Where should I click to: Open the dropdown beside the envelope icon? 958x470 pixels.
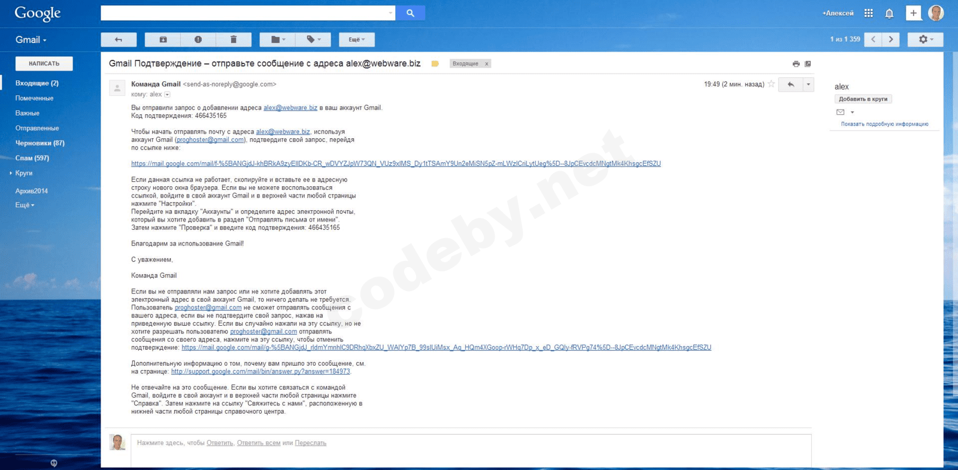[852, 112]
